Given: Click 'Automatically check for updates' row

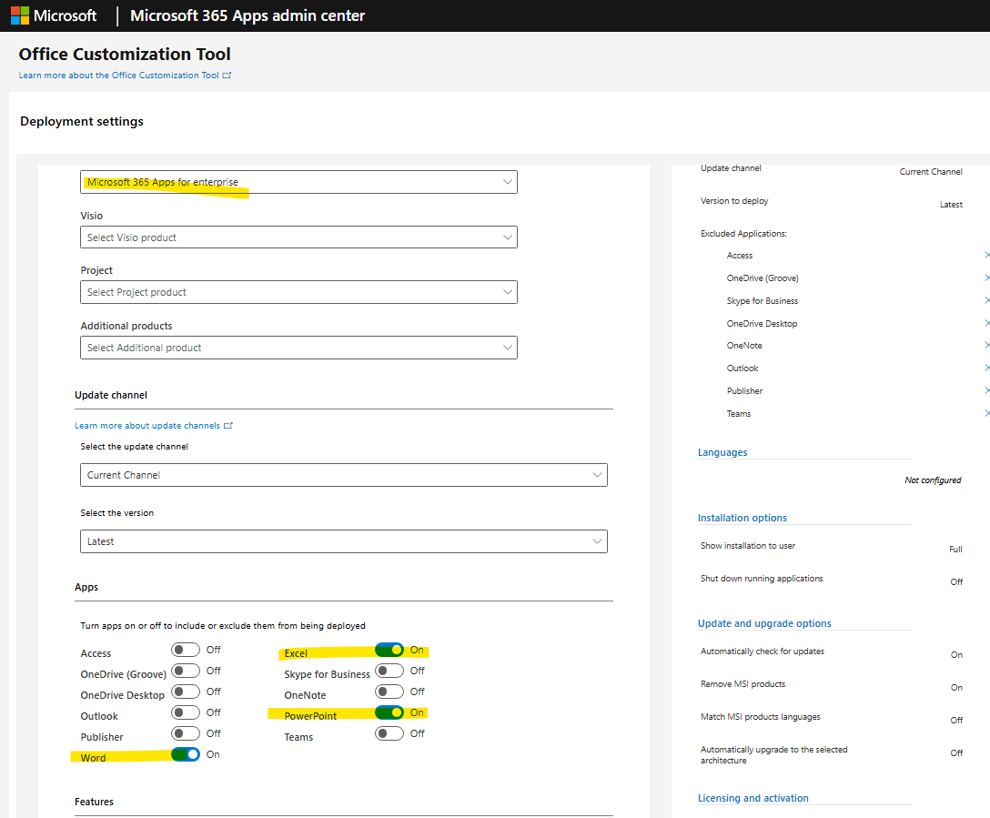Looking at the screenshot, I should point(831,652).
